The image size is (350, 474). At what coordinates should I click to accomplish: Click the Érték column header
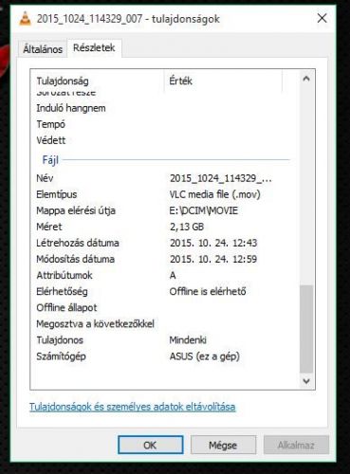click(180, 81)
